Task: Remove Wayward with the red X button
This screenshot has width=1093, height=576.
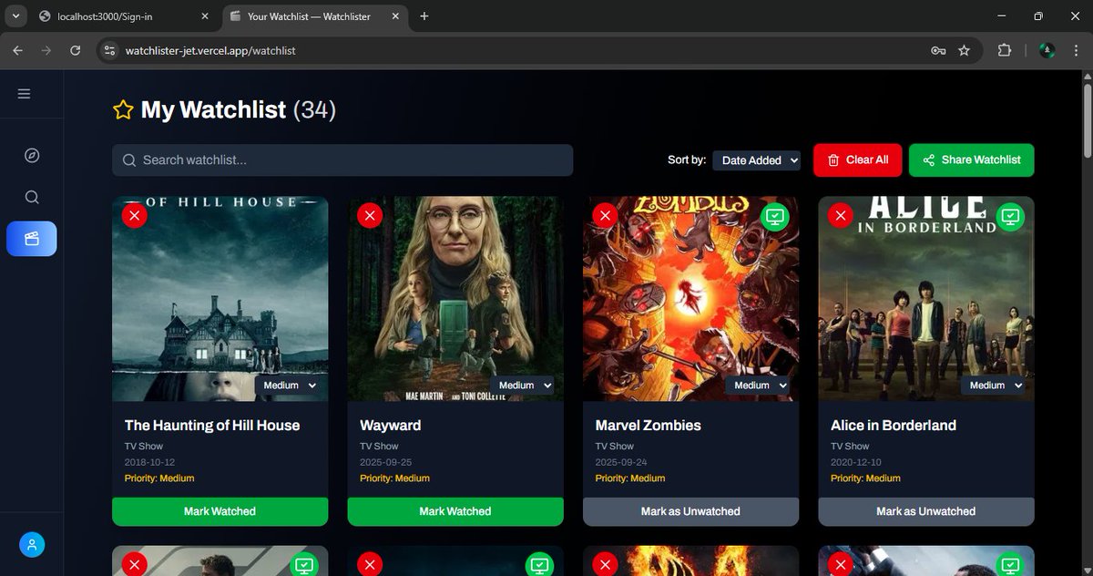Action: point(370,216)
